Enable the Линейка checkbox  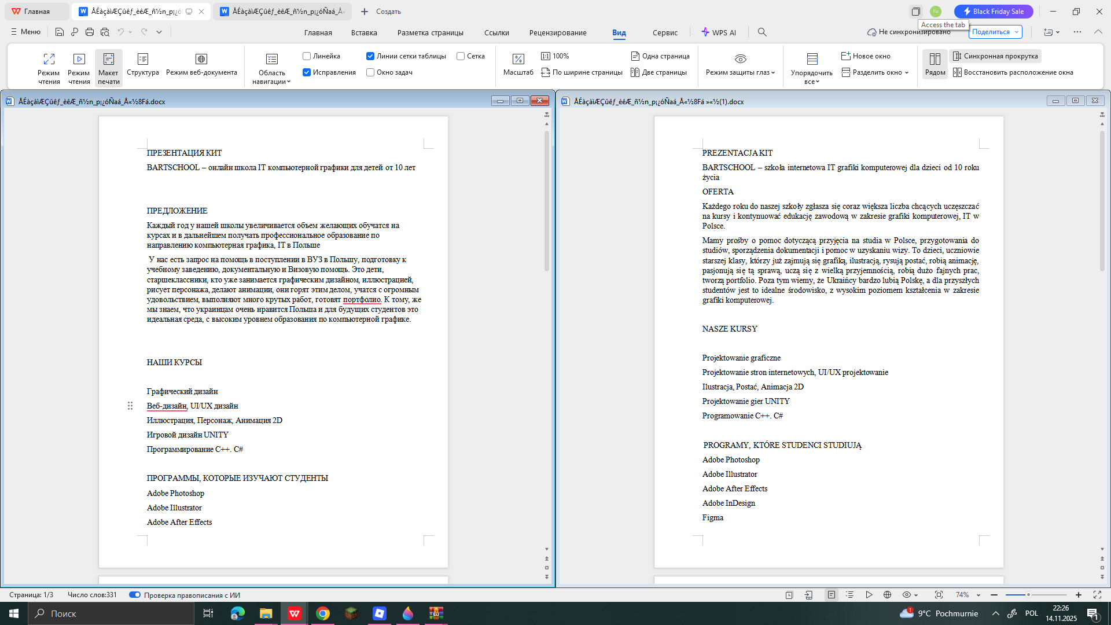click(x=307, y=56)
